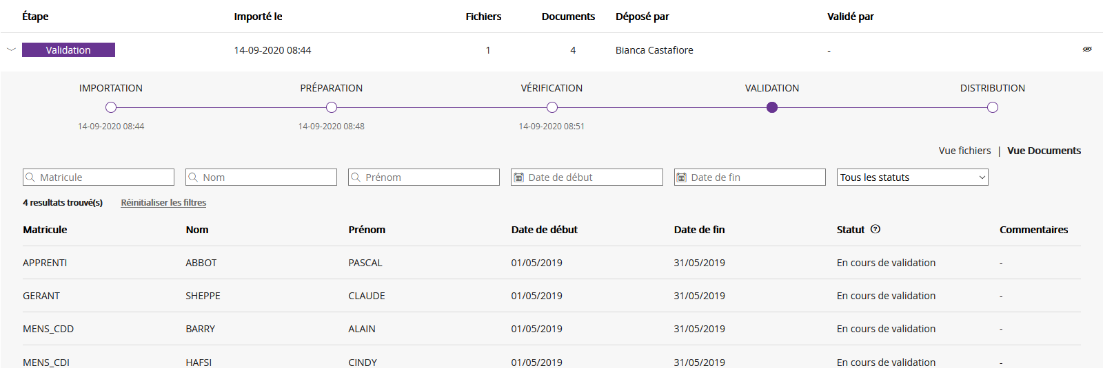Click the name SHEPPE

click(x=203, y=296)
